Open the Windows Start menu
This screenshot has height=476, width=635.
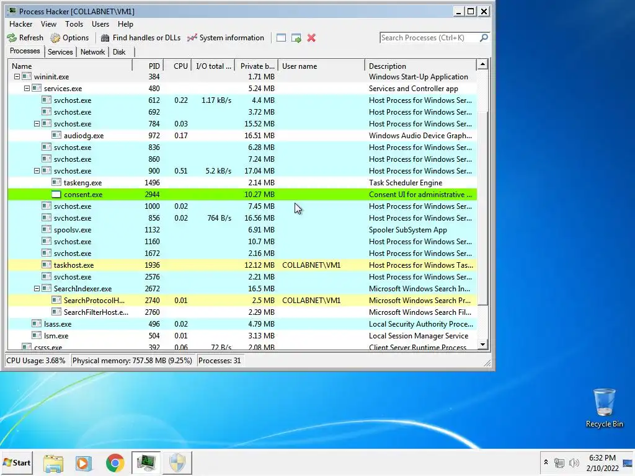[17, 462]
